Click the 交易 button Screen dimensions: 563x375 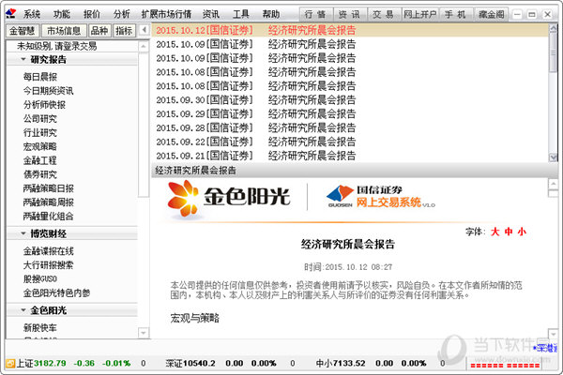tap(384, 14)
